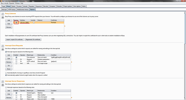Enable the Contains parameters client rule

coord(16,59)
